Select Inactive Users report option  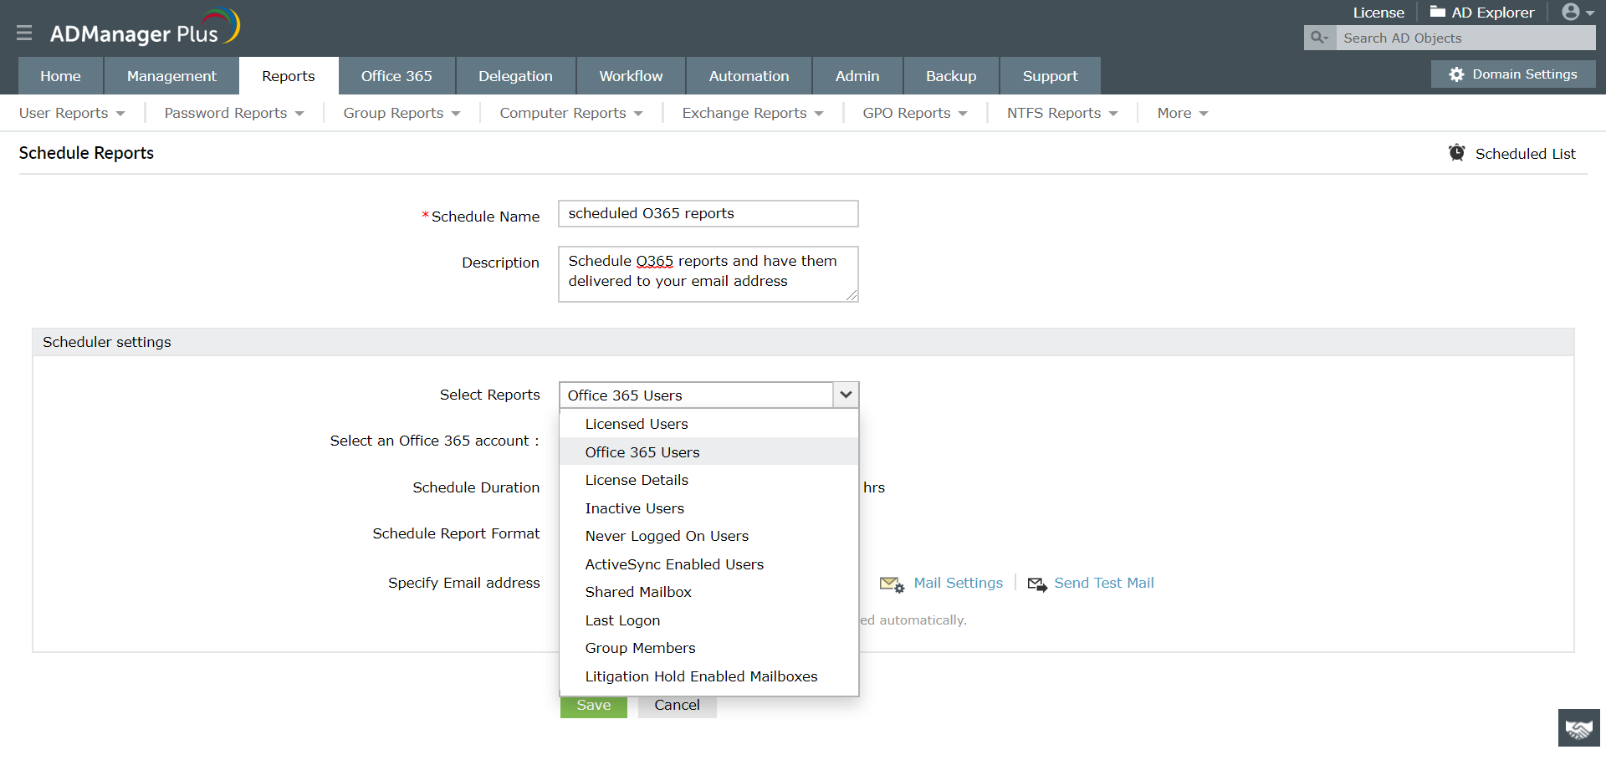[709, 508]
